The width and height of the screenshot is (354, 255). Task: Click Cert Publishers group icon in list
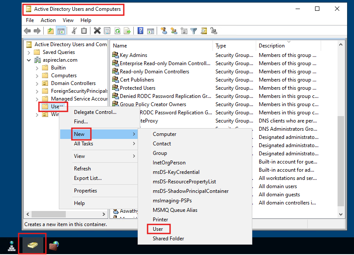tap(116, 79)
